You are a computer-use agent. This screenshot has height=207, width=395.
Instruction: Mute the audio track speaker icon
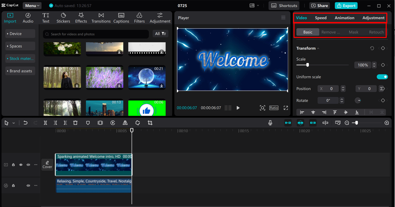pos(28,185)
